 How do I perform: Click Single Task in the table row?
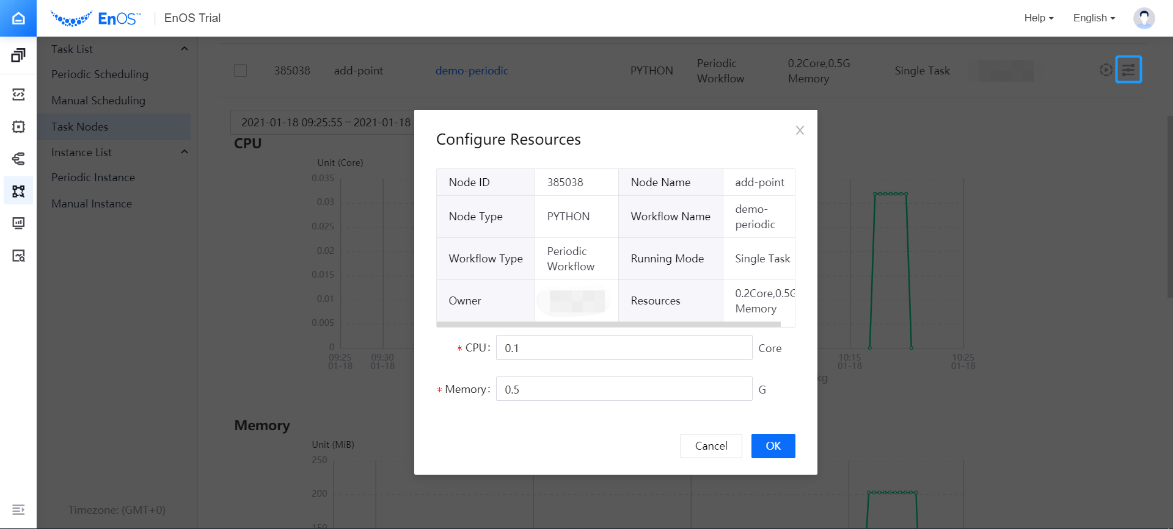[922, 71]
